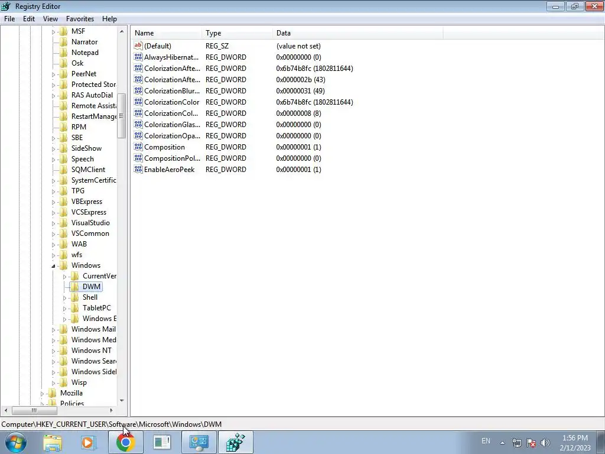The image size is (605, 454).
Task: Click the ColorizationGlas... DWORD icon
Action: click(138, 124)
